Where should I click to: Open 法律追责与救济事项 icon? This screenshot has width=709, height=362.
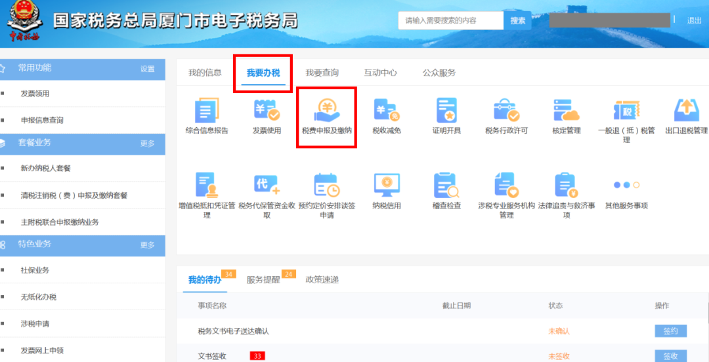point(566,186)
